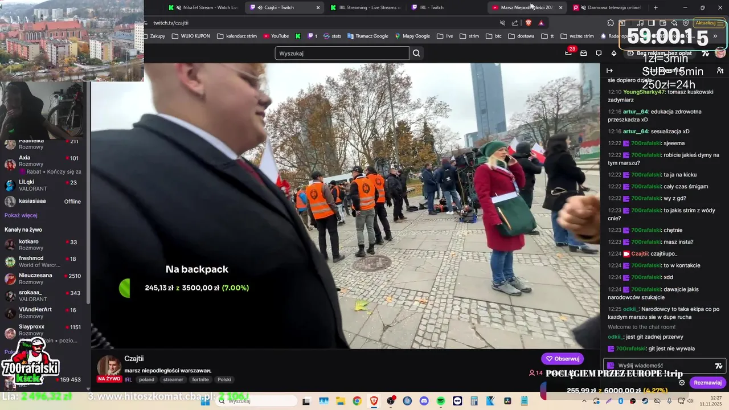Focus the Wyszukaj Twitch search field
Viewport: 729px width, 410px height.
pos(342,53)
